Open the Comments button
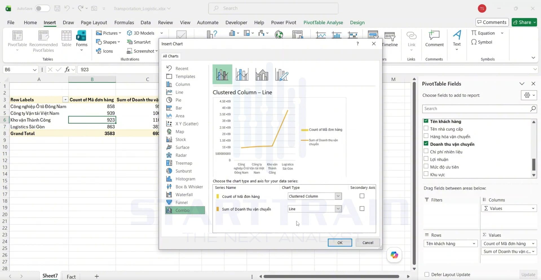Viewport: 541px width, 280px height. 492,22
